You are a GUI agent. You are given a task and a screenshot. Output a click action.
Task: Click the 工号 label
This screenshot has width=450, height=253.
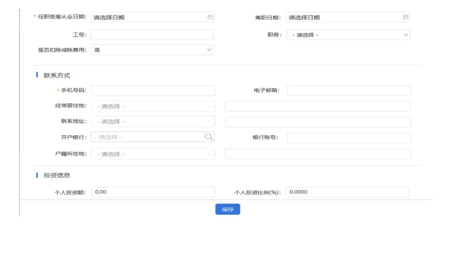point(80,35)
